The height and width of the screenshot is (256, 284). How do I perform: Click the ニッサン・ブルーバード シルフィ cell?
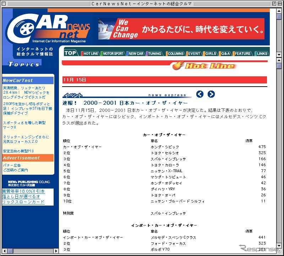[178, 201]
